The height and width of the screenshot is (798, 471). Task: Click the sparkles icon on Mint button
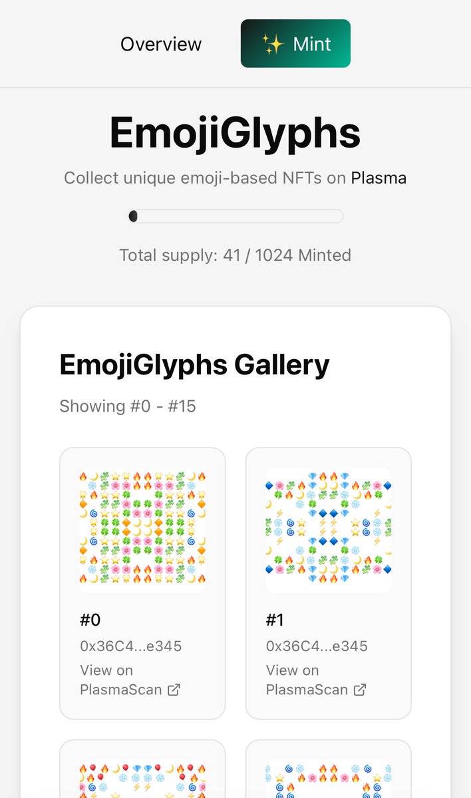tap(272, 45)
